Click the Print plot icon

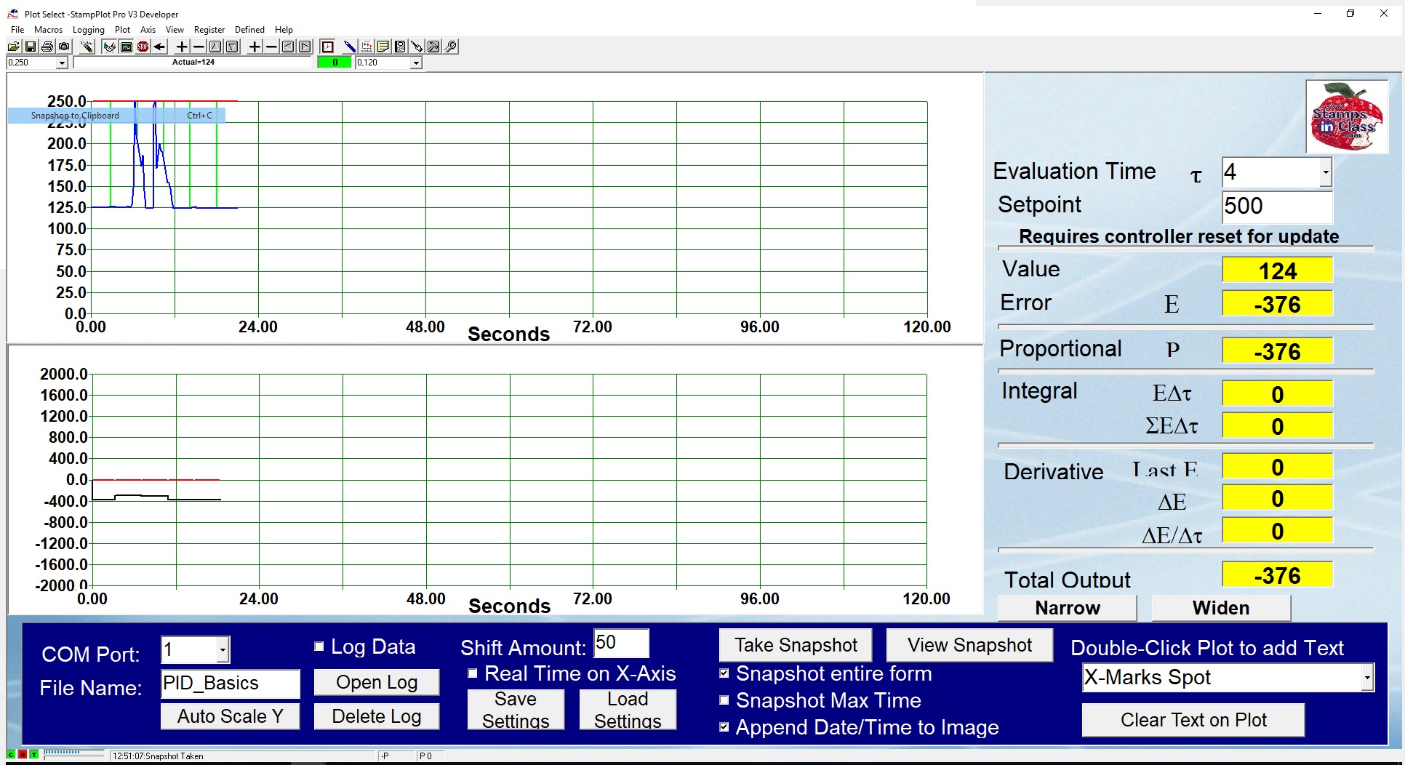tap(47, 47)
